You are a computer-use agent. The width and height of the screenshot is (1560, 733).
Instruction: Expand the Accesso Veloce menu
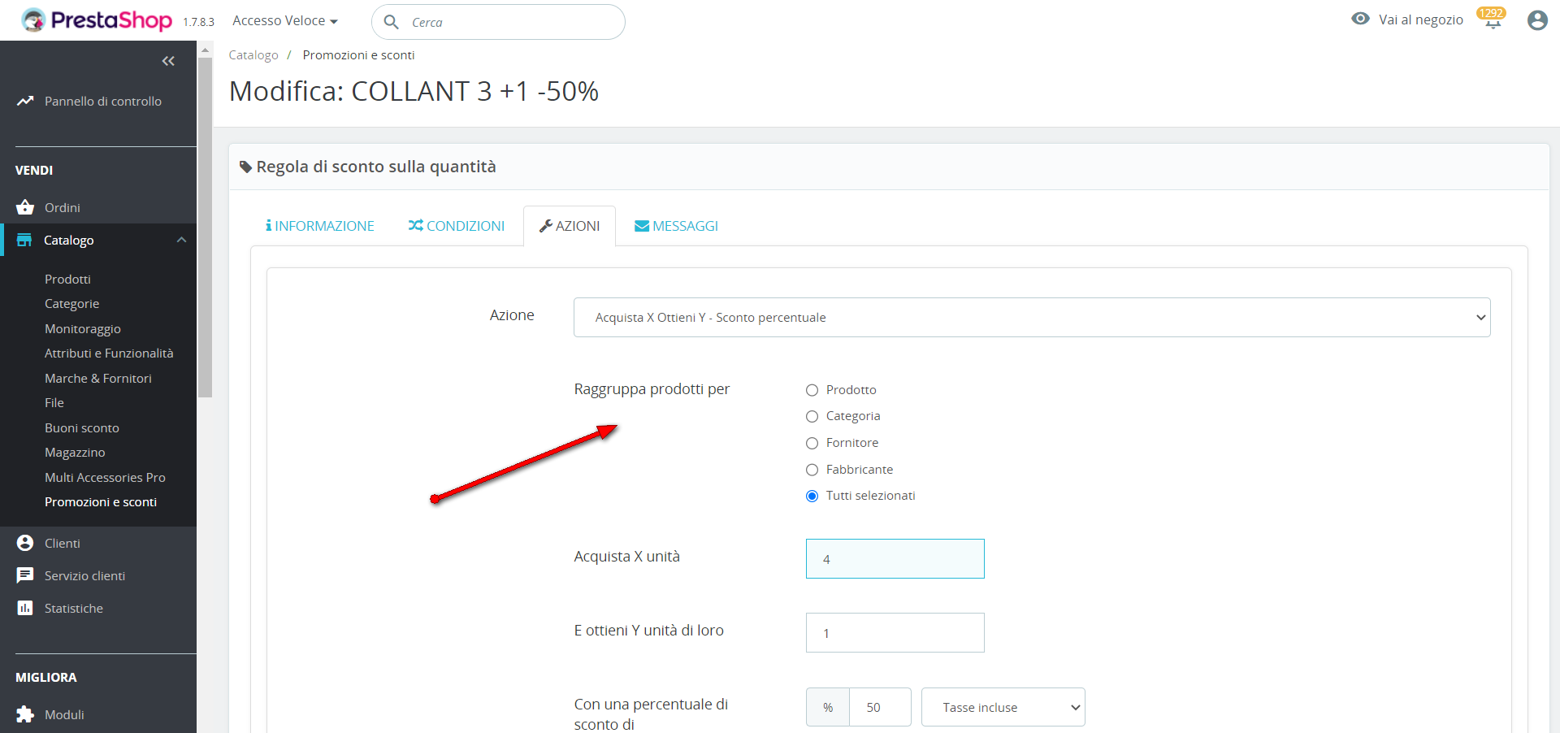coord(285,21)
